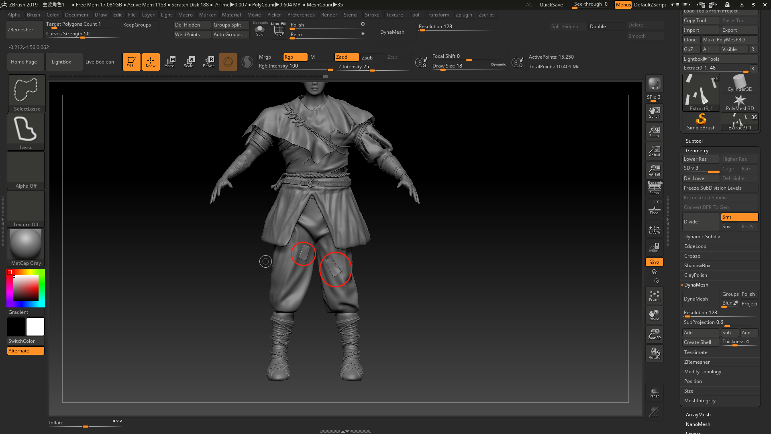Image resolution: width=771 pixels, height=434 pixels.
Task: Toggle Transp transparency
Action: [x=654, y=392]
